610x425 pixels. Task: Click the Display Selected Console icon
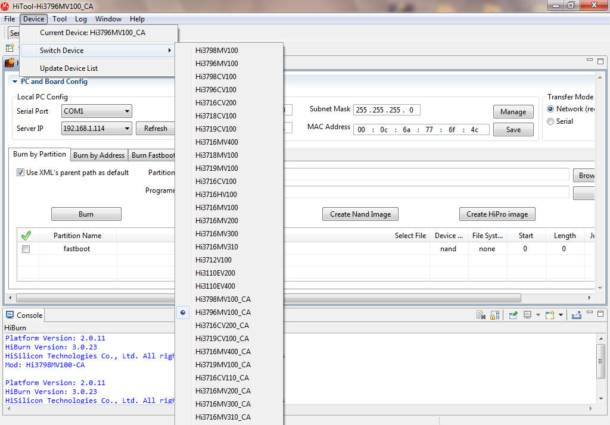(x=528, y=315)
